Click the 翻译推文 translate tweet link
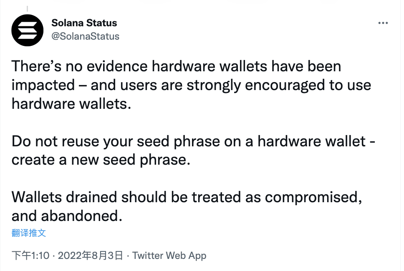The height and width of the screenshot is (271, 404). [29, 233]
